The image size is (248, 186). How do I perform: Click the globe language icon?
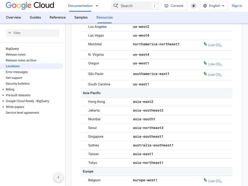(205, 6)
